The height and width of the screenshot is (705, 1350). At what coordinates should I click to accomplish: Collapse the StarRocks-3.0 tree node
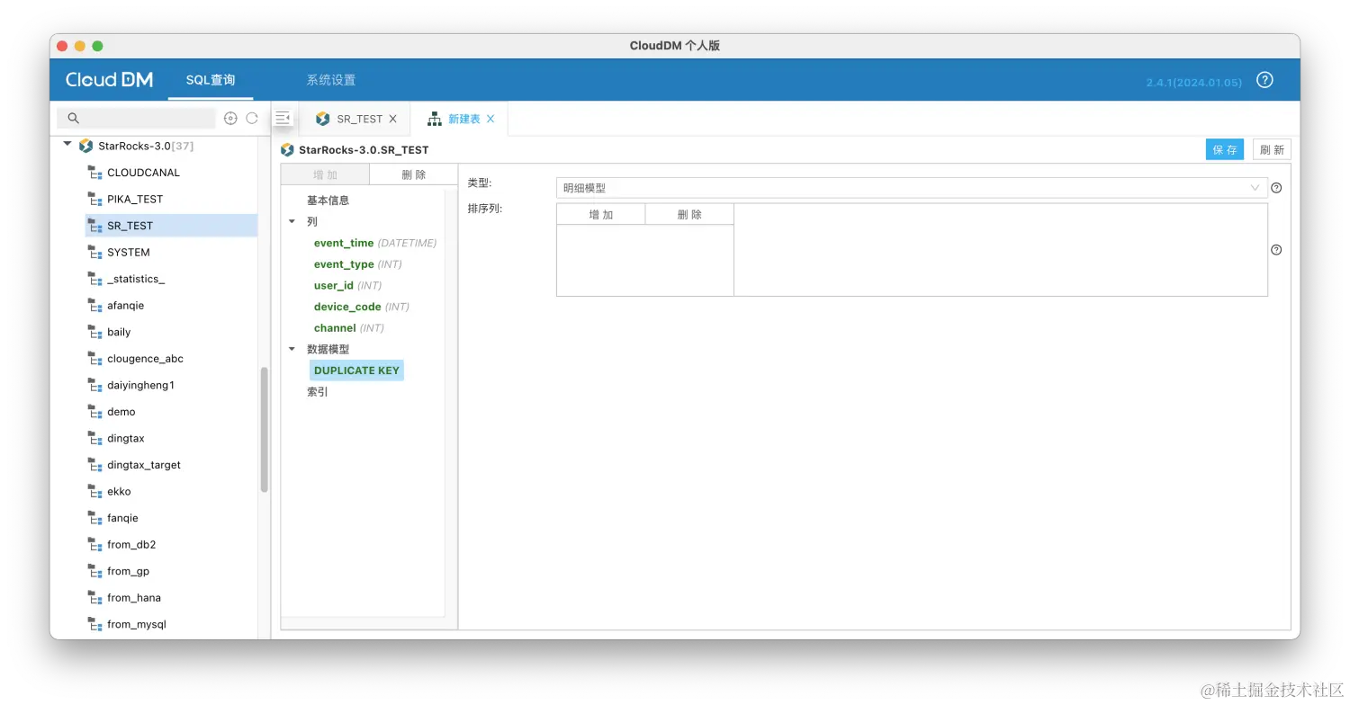pyautogui.click(x=67, y=145)
